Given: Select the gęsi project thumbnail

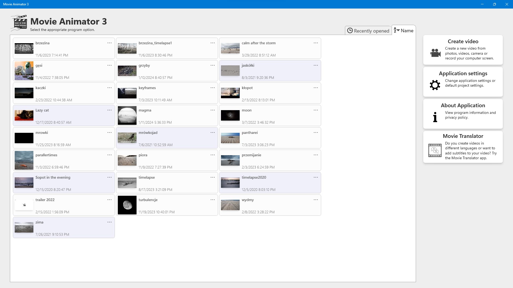Looking at the screenshot, I should click(x=24, y=71).
